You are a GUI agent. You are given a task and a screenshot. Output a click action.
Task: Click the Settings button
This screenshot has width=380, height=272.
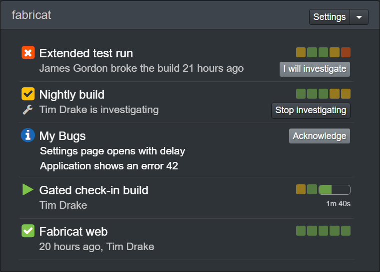(330, 17)
